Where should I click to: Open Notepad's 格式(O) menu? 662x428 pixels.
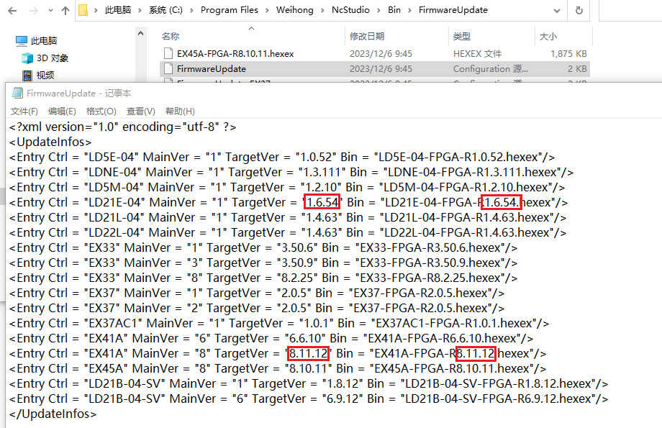(101, 111)
